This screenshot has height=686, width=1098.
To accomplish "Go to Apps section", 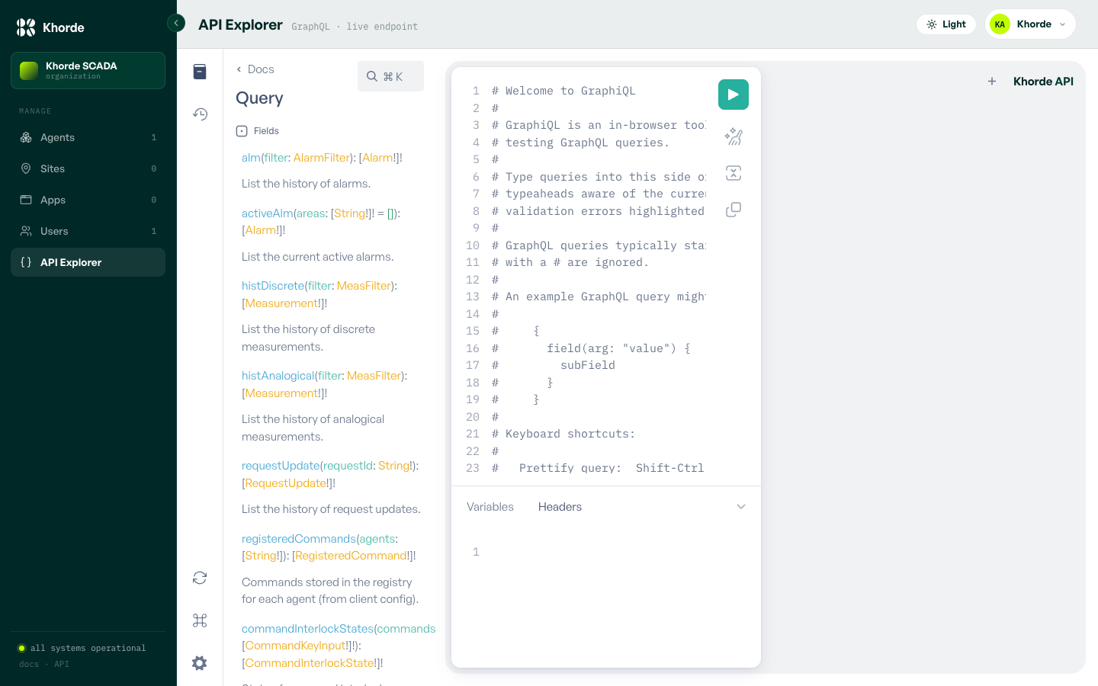I will pos(88,200).
